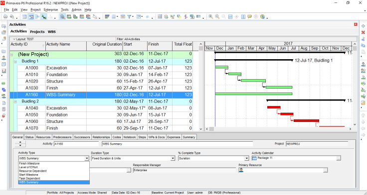Click the green plus Add icon
The height and width of the screenshot is (195, 367).
(363, 26)
